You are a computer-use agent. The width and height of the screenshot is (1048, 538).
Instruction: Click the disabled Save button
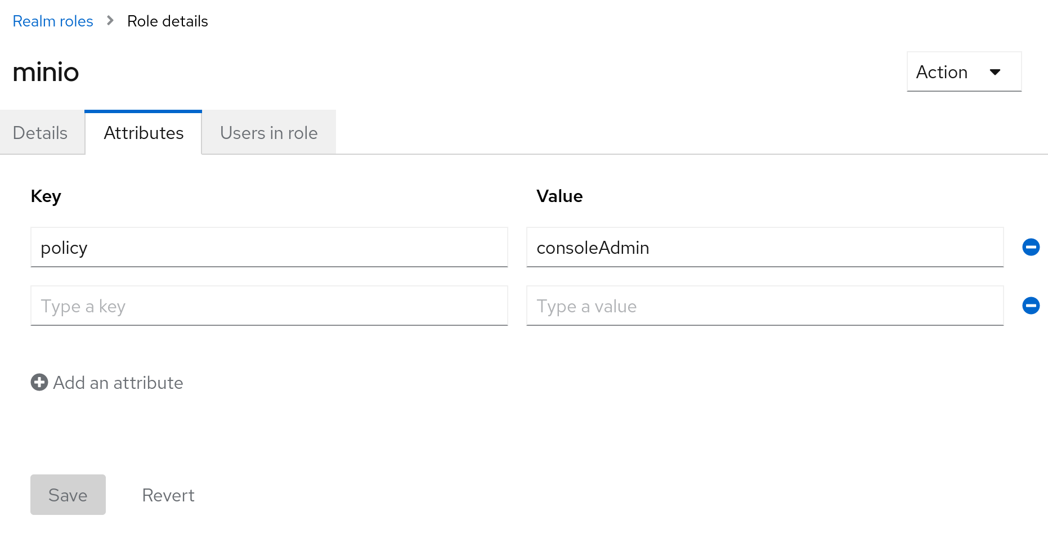click(68, 495)
